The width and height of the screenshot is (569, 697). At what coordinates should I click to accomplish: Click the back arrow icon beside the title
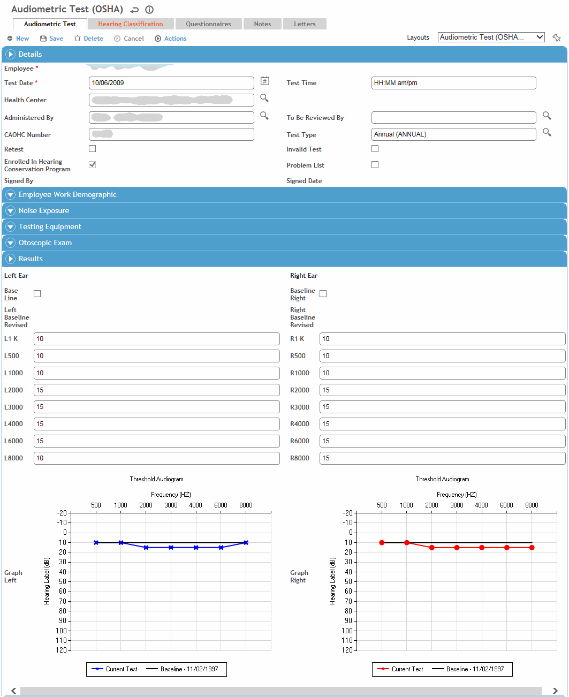[134, 10]
